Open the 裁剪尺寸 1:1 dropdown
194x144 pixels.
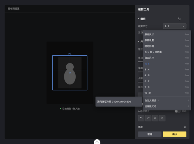tap(175, 26)
